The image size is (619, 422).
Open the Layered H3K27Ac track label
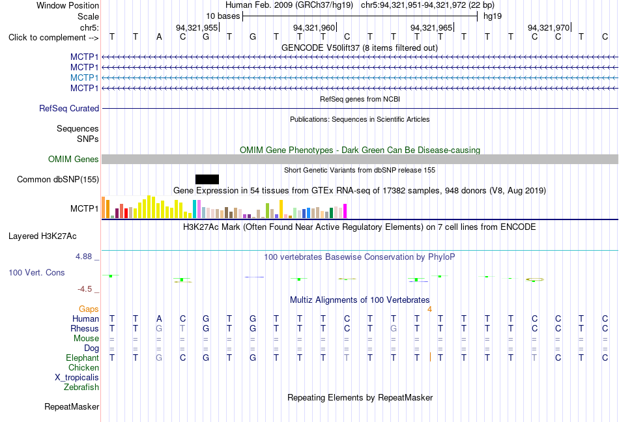coord(42,236)
